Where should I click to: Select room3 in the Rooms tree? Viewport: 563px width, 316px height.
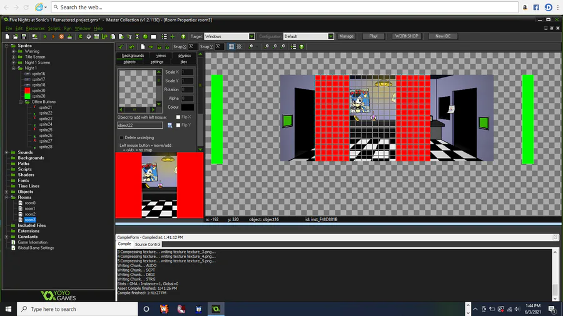click(30, 220)
